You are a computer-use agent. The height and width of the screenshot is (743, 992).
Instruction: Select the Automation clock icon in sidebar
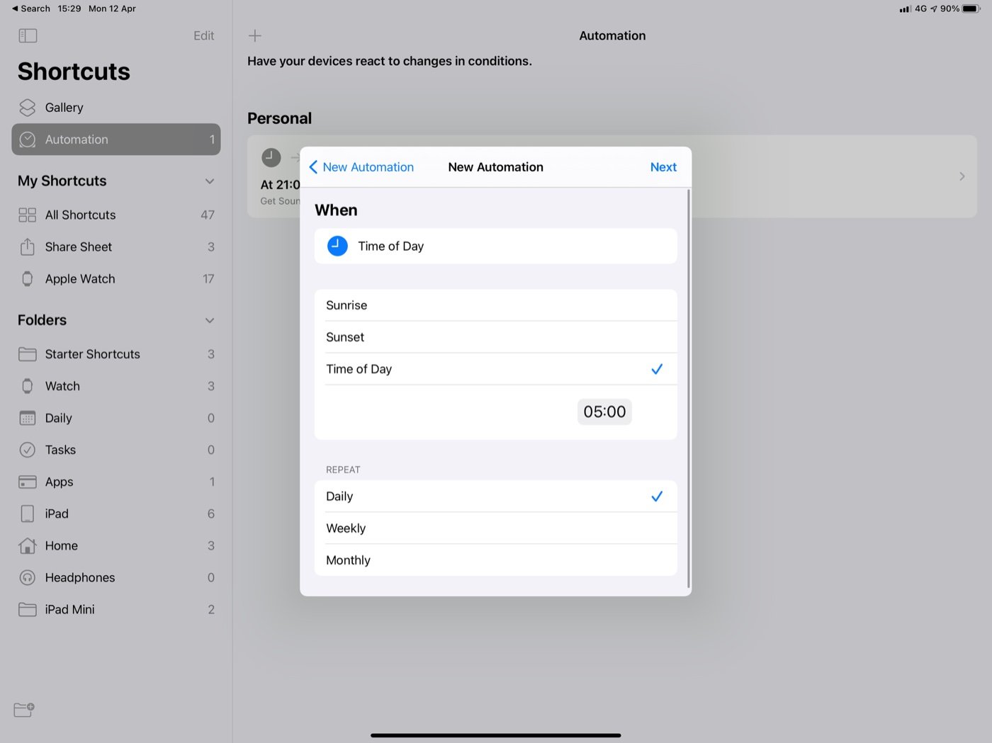tap(27, 140)
